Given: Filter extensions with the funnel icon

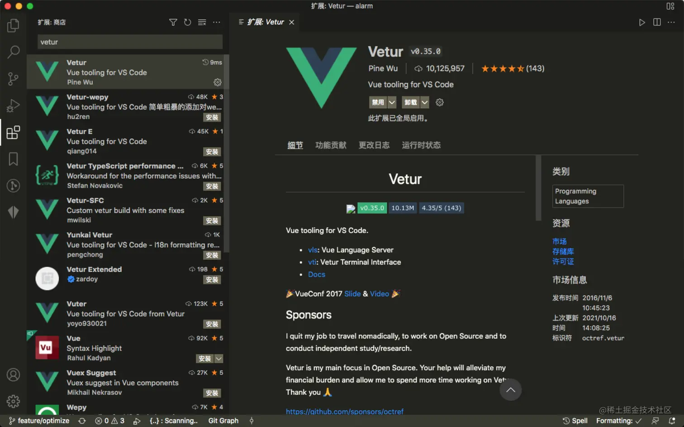Looking at the screenshot, I should (x=173, y=22).
